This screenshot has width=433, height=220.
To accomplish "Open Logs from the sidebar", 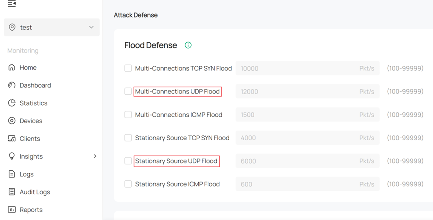I will point(26,174).
